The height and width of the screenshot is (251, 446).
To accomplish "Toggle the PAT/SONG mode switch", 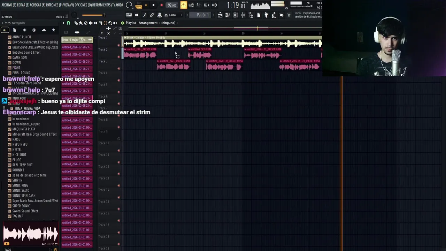I will click(x=139, y=5).
